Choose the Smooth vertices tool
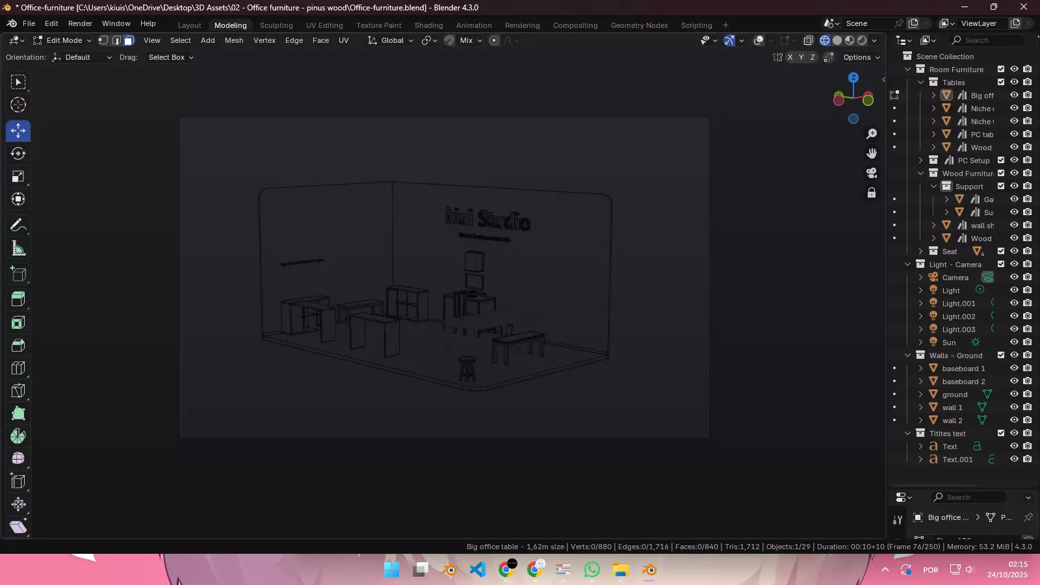Image resolution: width=1040 pixels, height=585 pixels. (x=18, y=459)
